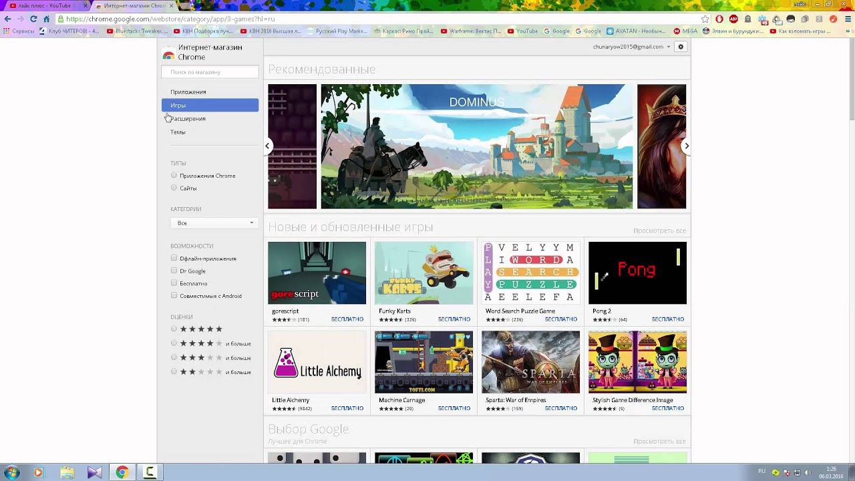This screenshot has width=855, height=481.
Task: Click the bookmark star in address bar
Action: tap(705, 19)
